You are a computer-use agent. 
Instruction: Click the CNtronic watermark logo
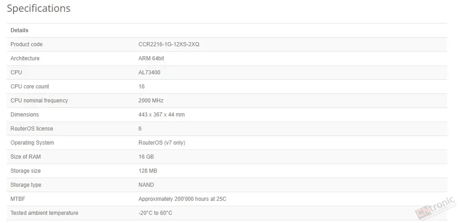coord(435,208)
